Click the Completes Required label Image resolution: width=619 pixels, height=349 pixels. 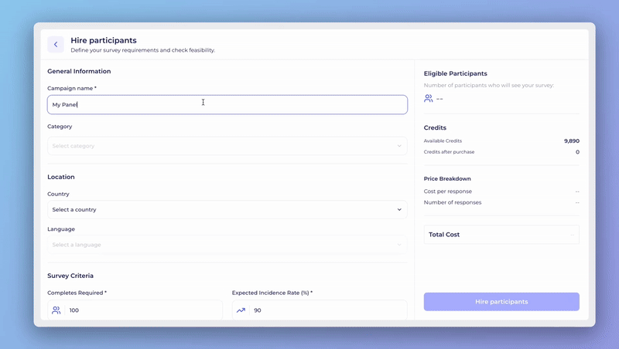point(77,293)
